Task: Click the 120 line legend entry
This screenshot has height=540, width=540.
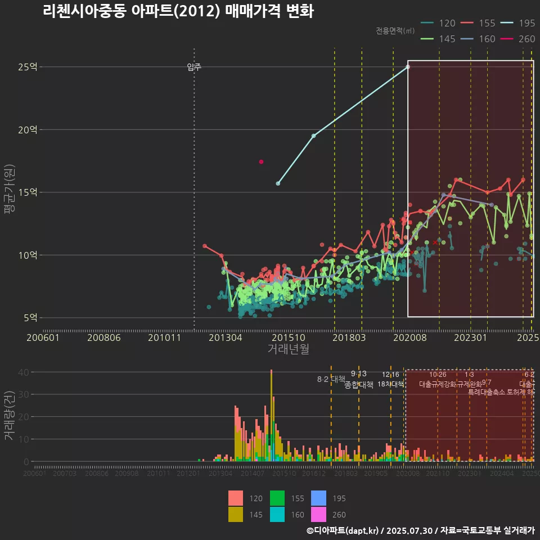Action: [438, 23]
